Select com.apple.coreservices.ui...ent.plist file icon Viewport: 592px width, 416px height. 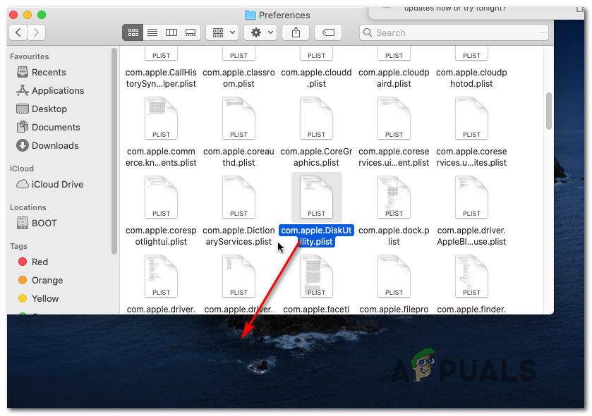pyautogui.click(x=394, y=118)
